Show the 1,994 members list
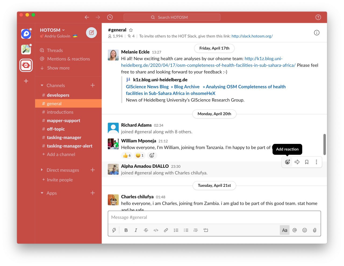This screenshot has width=344, height=266. (115, 36)
